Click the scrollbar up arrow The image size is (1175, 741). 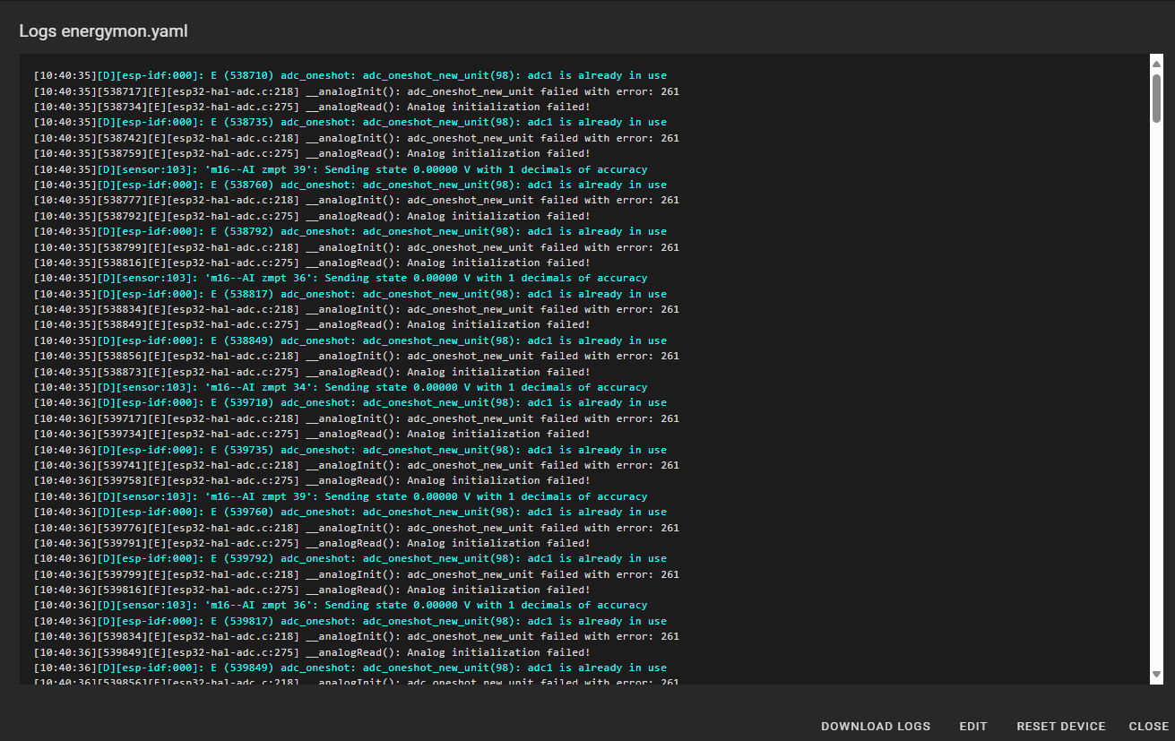1156,64
